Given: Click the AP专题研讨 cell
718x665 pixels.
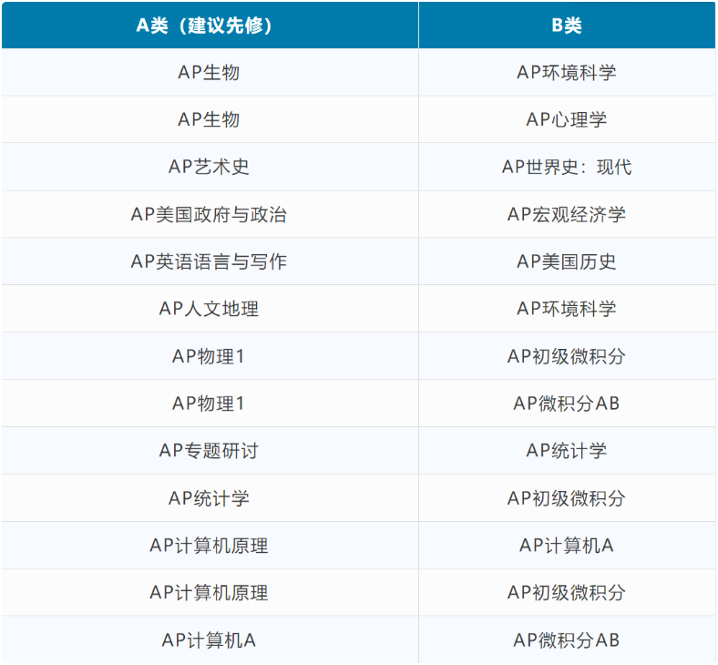Looking at the screenshot, I should pyautogui.click(x=210, y=450).
